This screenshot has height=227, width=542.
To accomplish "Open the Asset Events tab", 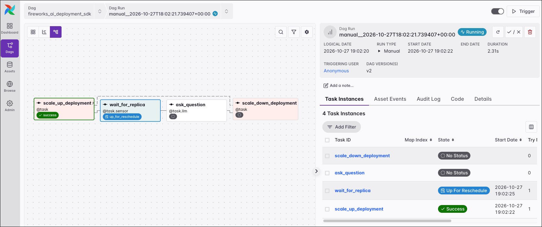I will pyautogui.click(x=390, y=99).
